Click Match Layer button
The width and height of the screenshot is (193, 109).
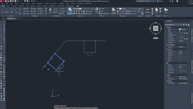click(x=87, y=13)
